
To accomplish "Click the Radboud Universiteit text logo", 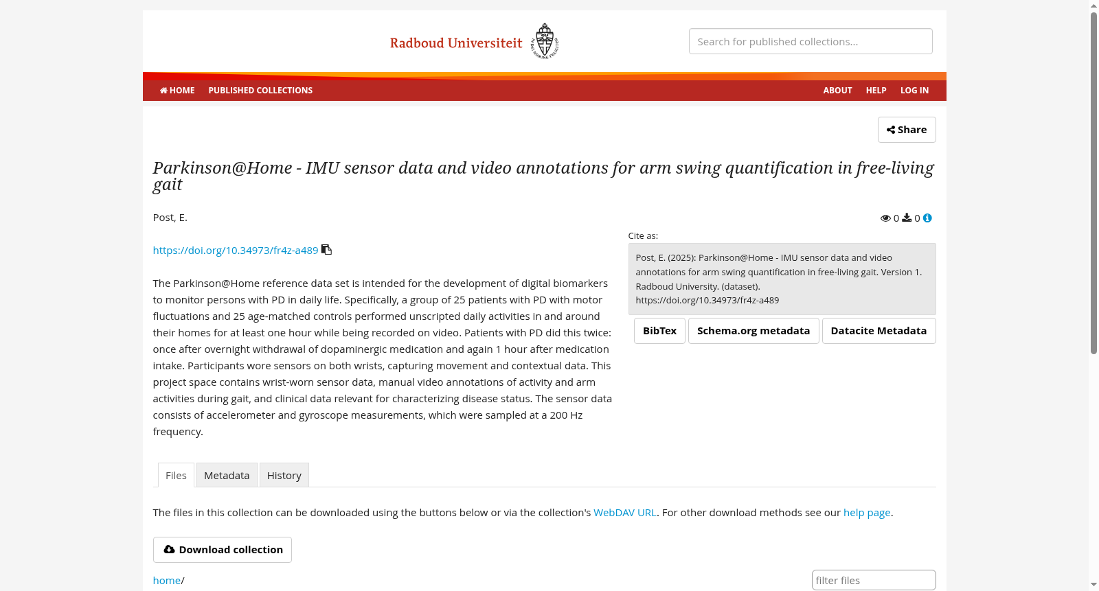I will [x=456, y=43].
